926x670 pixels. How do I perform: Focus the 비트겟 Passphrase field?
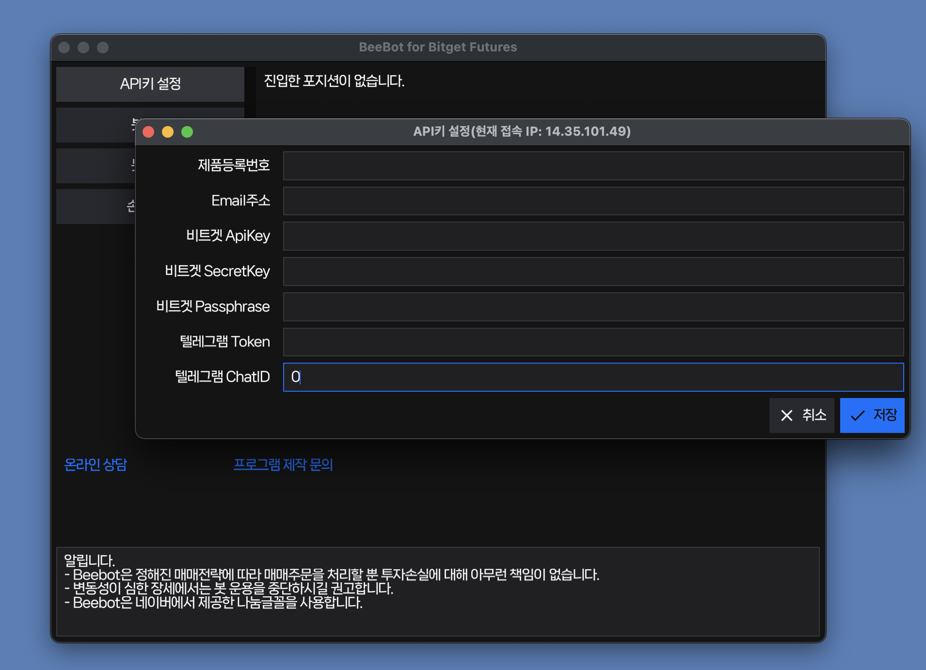coord(593,307)
